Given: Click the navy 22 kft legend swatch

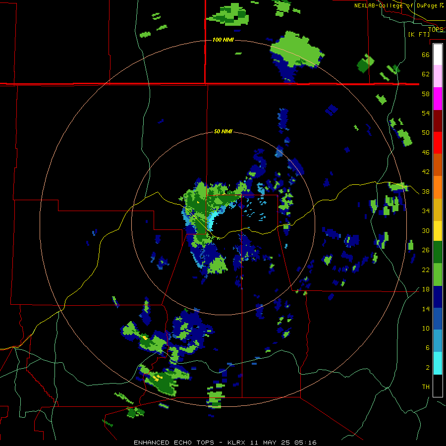Looking at the screenshot, I should click(x=438, y=297).
